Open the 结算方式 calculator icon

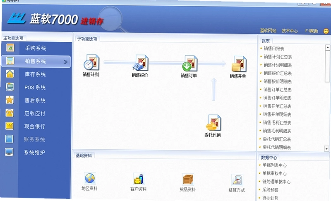tap(237, 180)
